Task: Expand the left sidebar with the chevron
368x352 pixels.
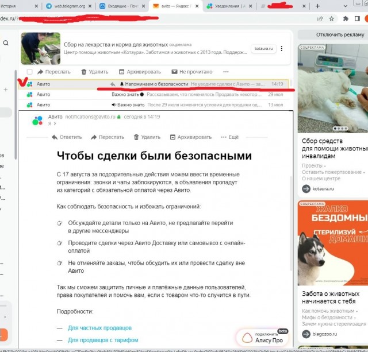Action: pos(5,317)
